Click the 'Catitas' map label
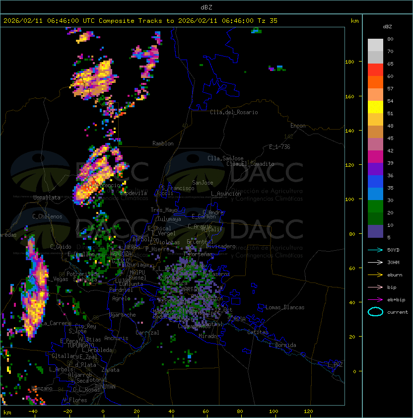The image size is (413, 418). [x=258, y=332]
